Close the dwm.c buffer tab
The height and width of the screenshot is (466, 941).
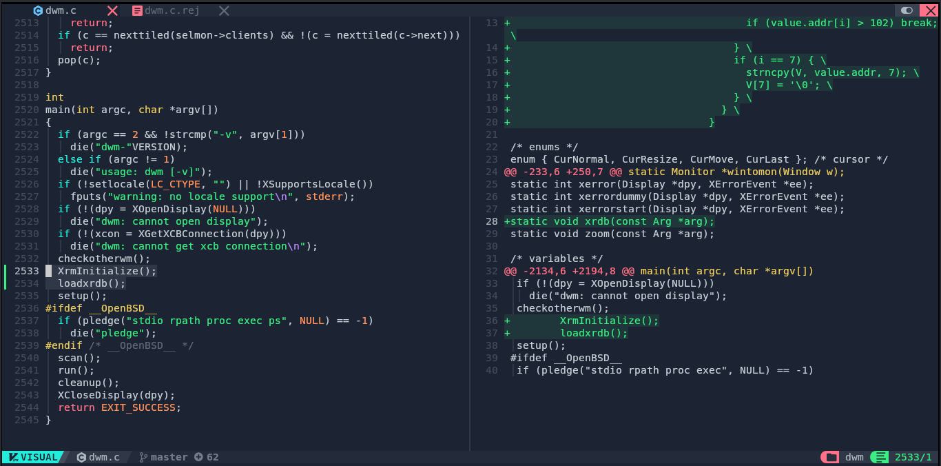[112, 10]
